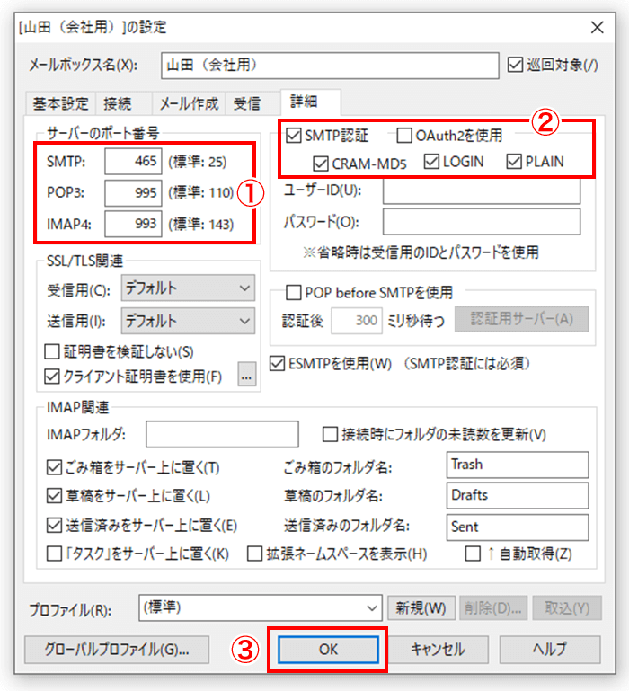Expand the プロファイル combo box

[260, 607]
